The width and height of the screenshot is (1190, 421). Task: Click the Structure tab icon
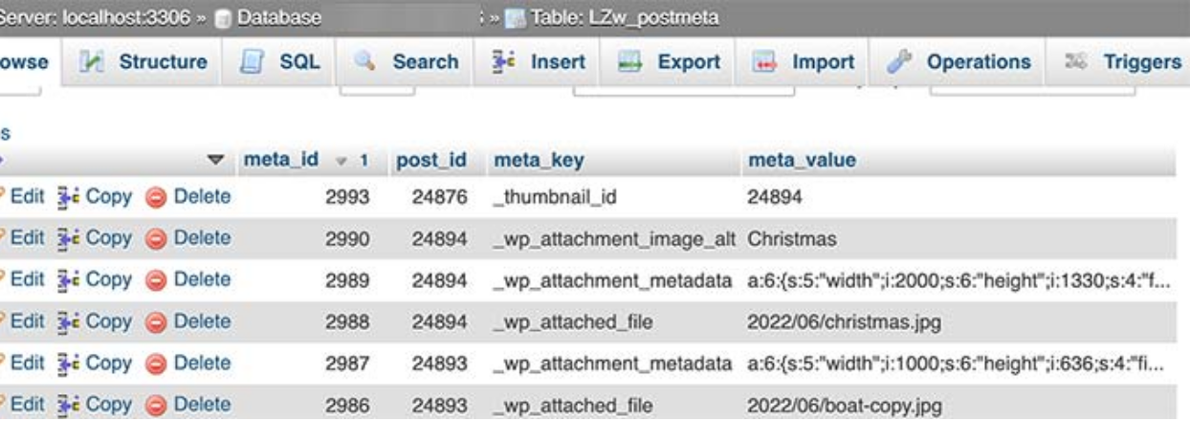click(x=94, y=62)
